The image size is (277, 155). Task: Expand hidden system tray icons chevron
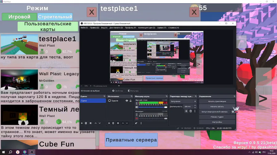(x=249, y=152)
